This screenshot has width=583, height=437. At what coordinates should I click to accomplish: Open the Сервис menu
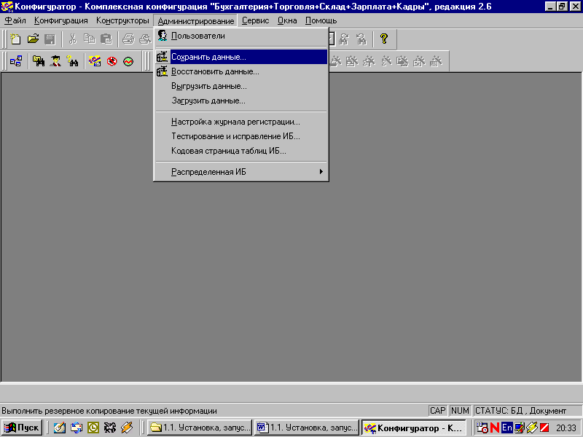pos(256,21)
